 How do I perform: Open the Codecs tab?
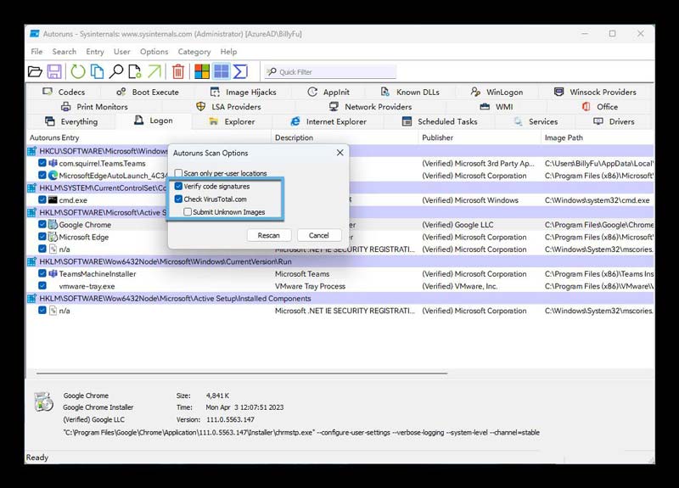click(x=64, y=92)
